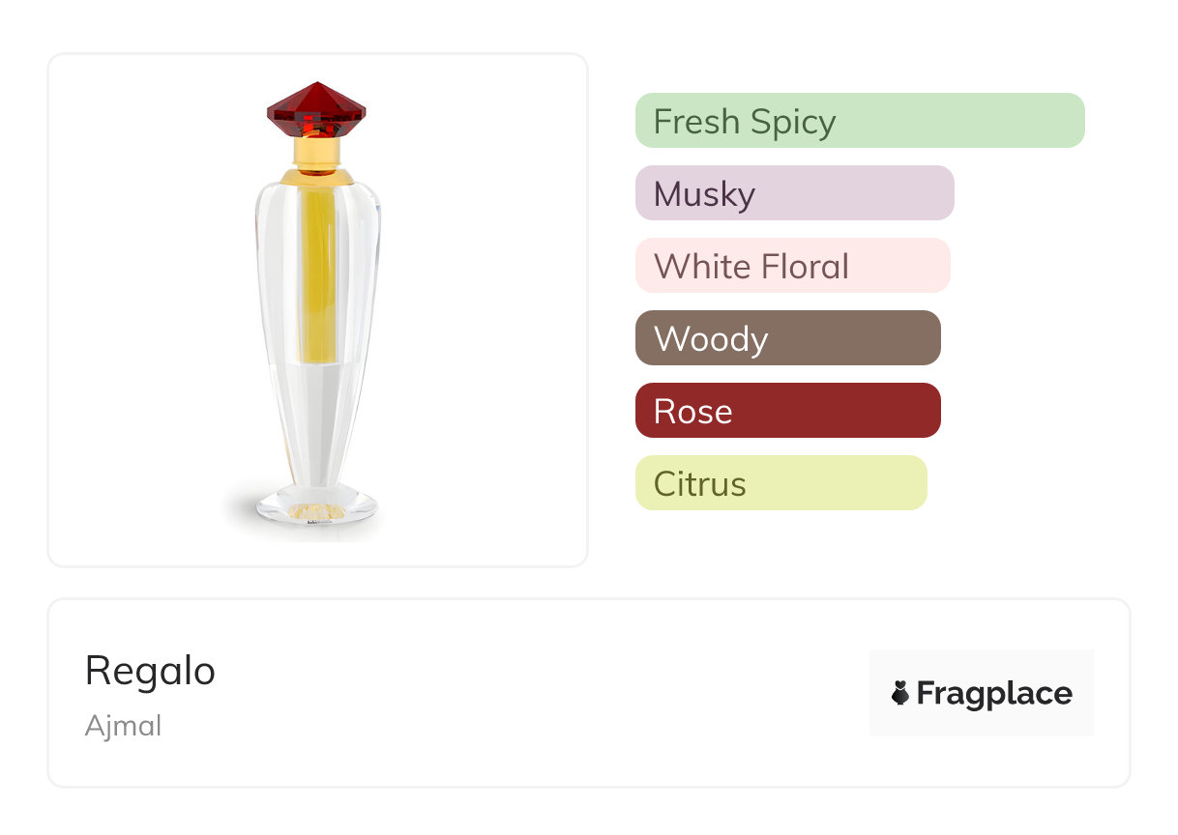The image size is (1178, 835).
Task: Click the gold neck collar of the bottle
Action: click(317, 153)
